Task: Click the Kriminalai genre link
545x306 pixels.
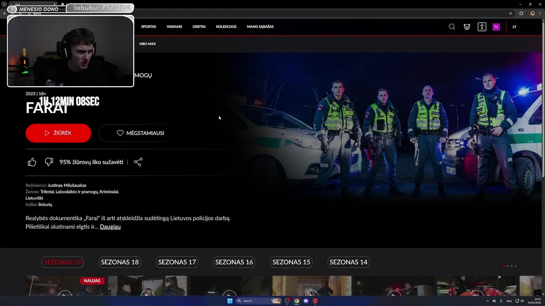Action: [109, 192]
